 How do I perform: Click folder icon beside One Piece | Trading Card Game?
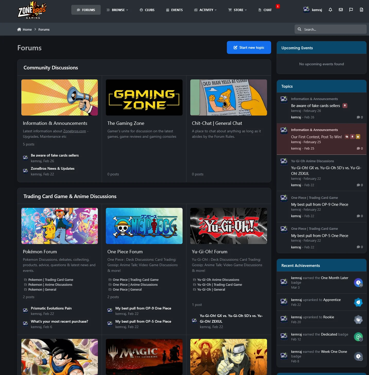110,280
